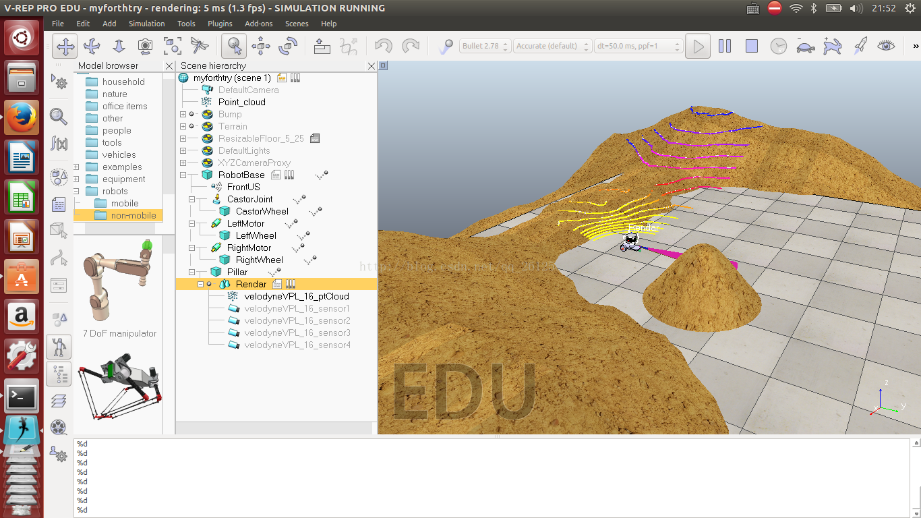Screen dimensions: 921x518
Task: Click the redo arrow
Action: click(411, 46)
